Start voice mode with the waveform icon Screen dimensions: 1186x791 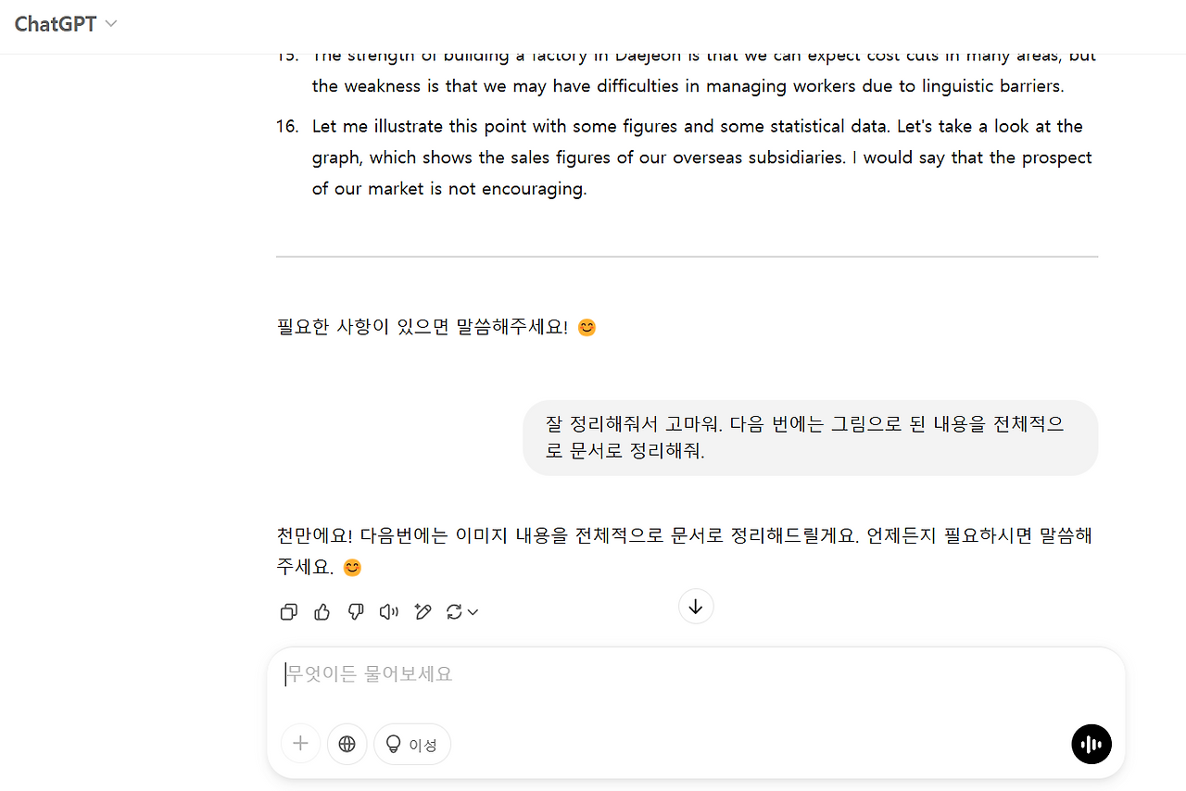click(1091, 744)
